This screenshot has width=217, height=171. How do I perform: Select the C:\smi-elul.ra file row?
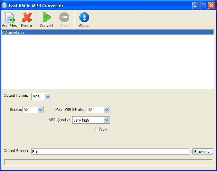tap(107, 32)
